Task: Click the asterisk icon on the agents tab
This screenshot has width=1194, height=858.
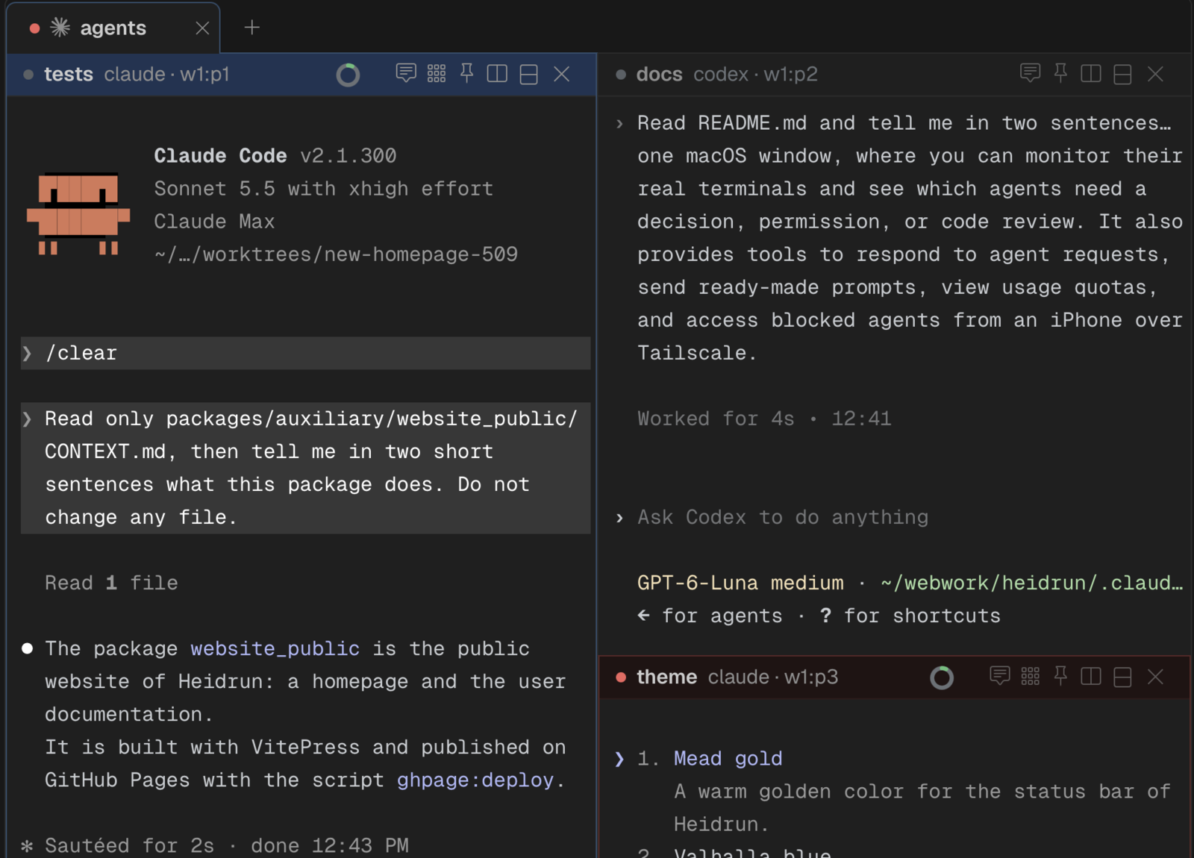Action: [x=60, y=28]
